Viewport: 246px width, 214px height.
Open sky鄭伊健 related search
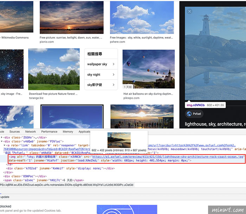101,85
